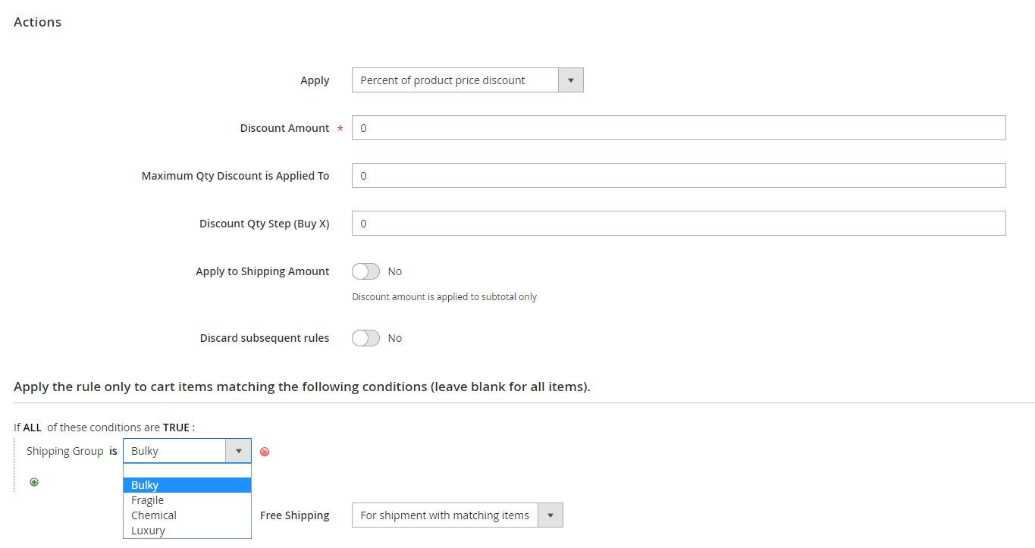Choose Bulky from the shipping group list
This screenshot has width=1035, height=548.
(x=187, y=485)
